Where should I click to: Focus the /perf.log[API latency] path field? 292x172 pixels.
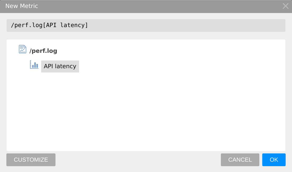tap(146, 25)
